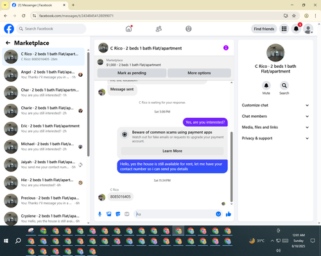321x256 pixels.
Task: Open the Cryslene conversation
Action: tap(43, 218)
